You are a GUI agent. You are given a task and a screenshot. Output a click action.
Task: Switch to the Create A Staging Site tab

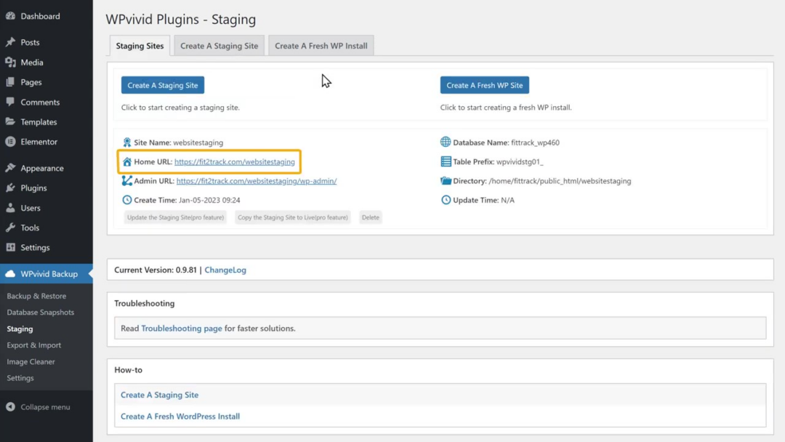point(219,45)
